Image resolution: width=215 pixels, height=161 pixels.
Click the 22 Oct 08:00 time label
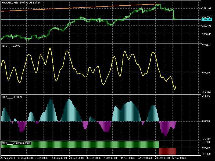point(145,158)
